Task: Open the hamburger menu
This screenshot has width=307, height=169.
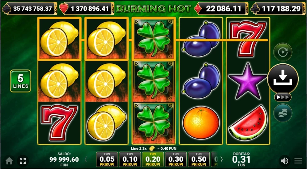Action: click(x=298, y=161)
